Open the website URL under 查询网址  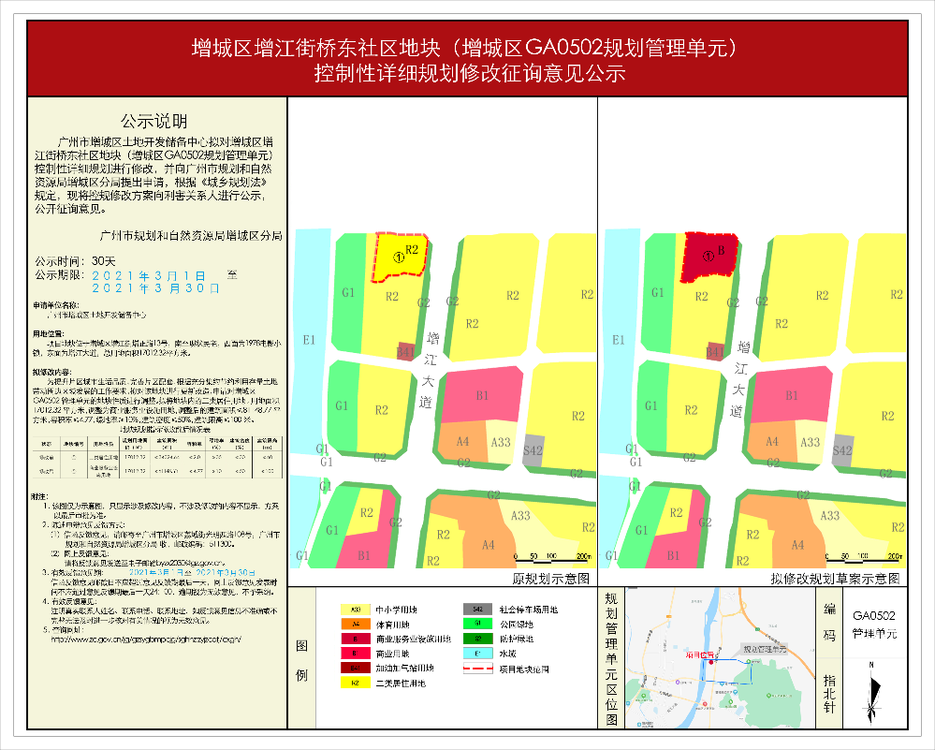click(146, 639)
